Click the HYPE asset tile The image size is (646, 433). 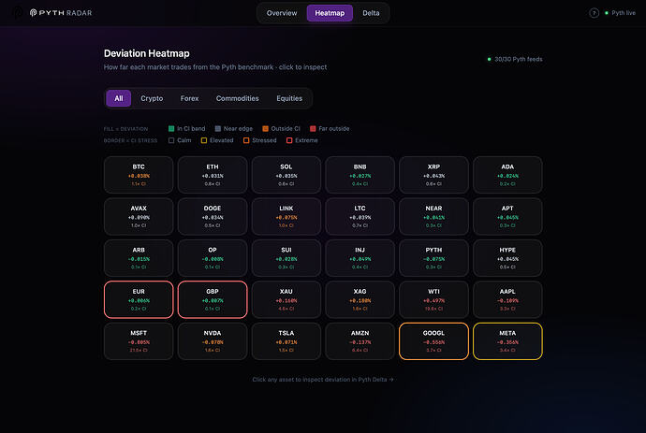[x=507, y=258]
